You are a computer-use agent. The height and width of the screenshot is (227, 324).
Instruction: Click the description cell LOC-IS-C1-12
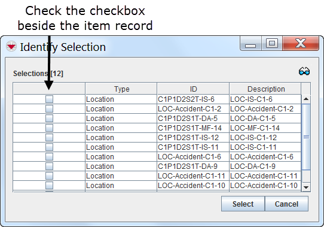coord(265,138)
